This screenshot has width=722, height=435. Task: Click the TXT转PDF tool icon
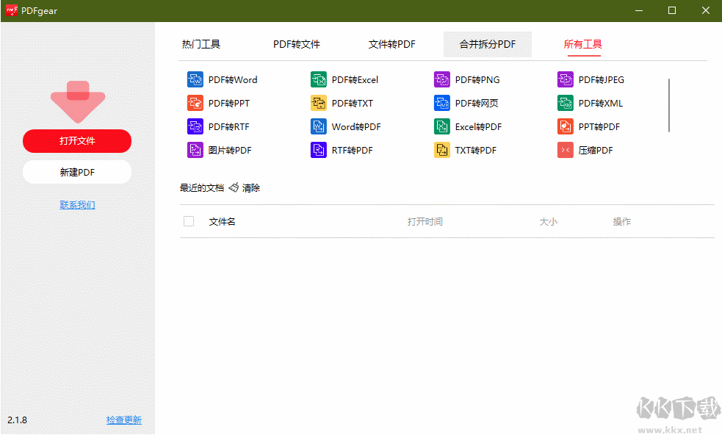click(442, 150)
